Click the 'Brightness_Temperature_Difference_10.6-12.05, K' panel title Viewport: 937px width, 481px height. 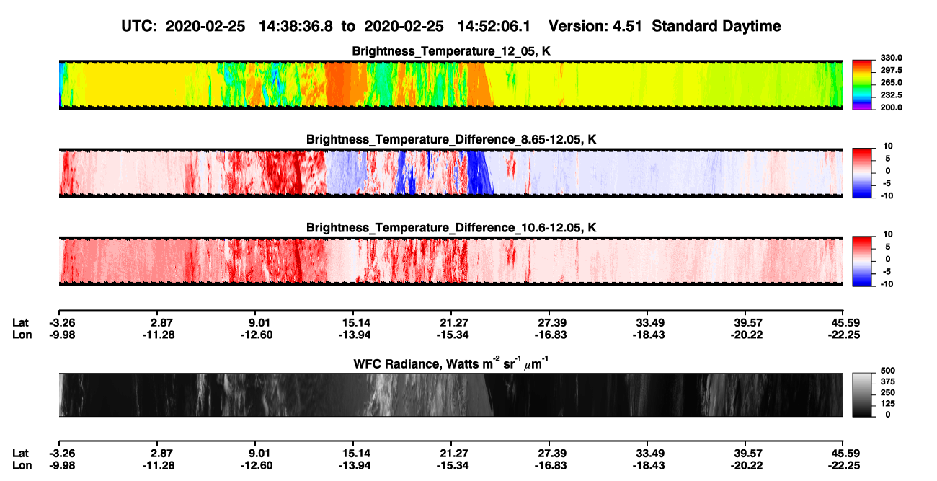452,228
